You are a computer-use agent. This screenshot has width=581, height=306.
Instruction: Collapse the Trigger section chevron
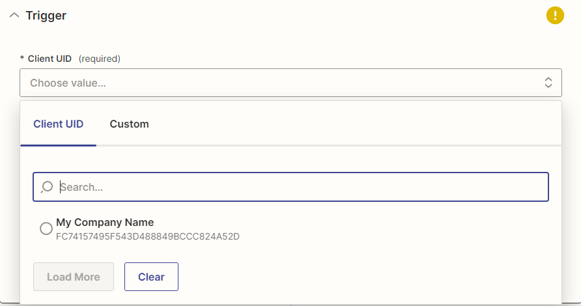click(14, 15)
